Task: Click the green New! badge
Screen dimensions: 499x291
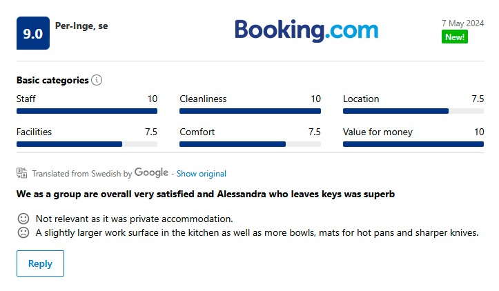Action: (454, 37)
